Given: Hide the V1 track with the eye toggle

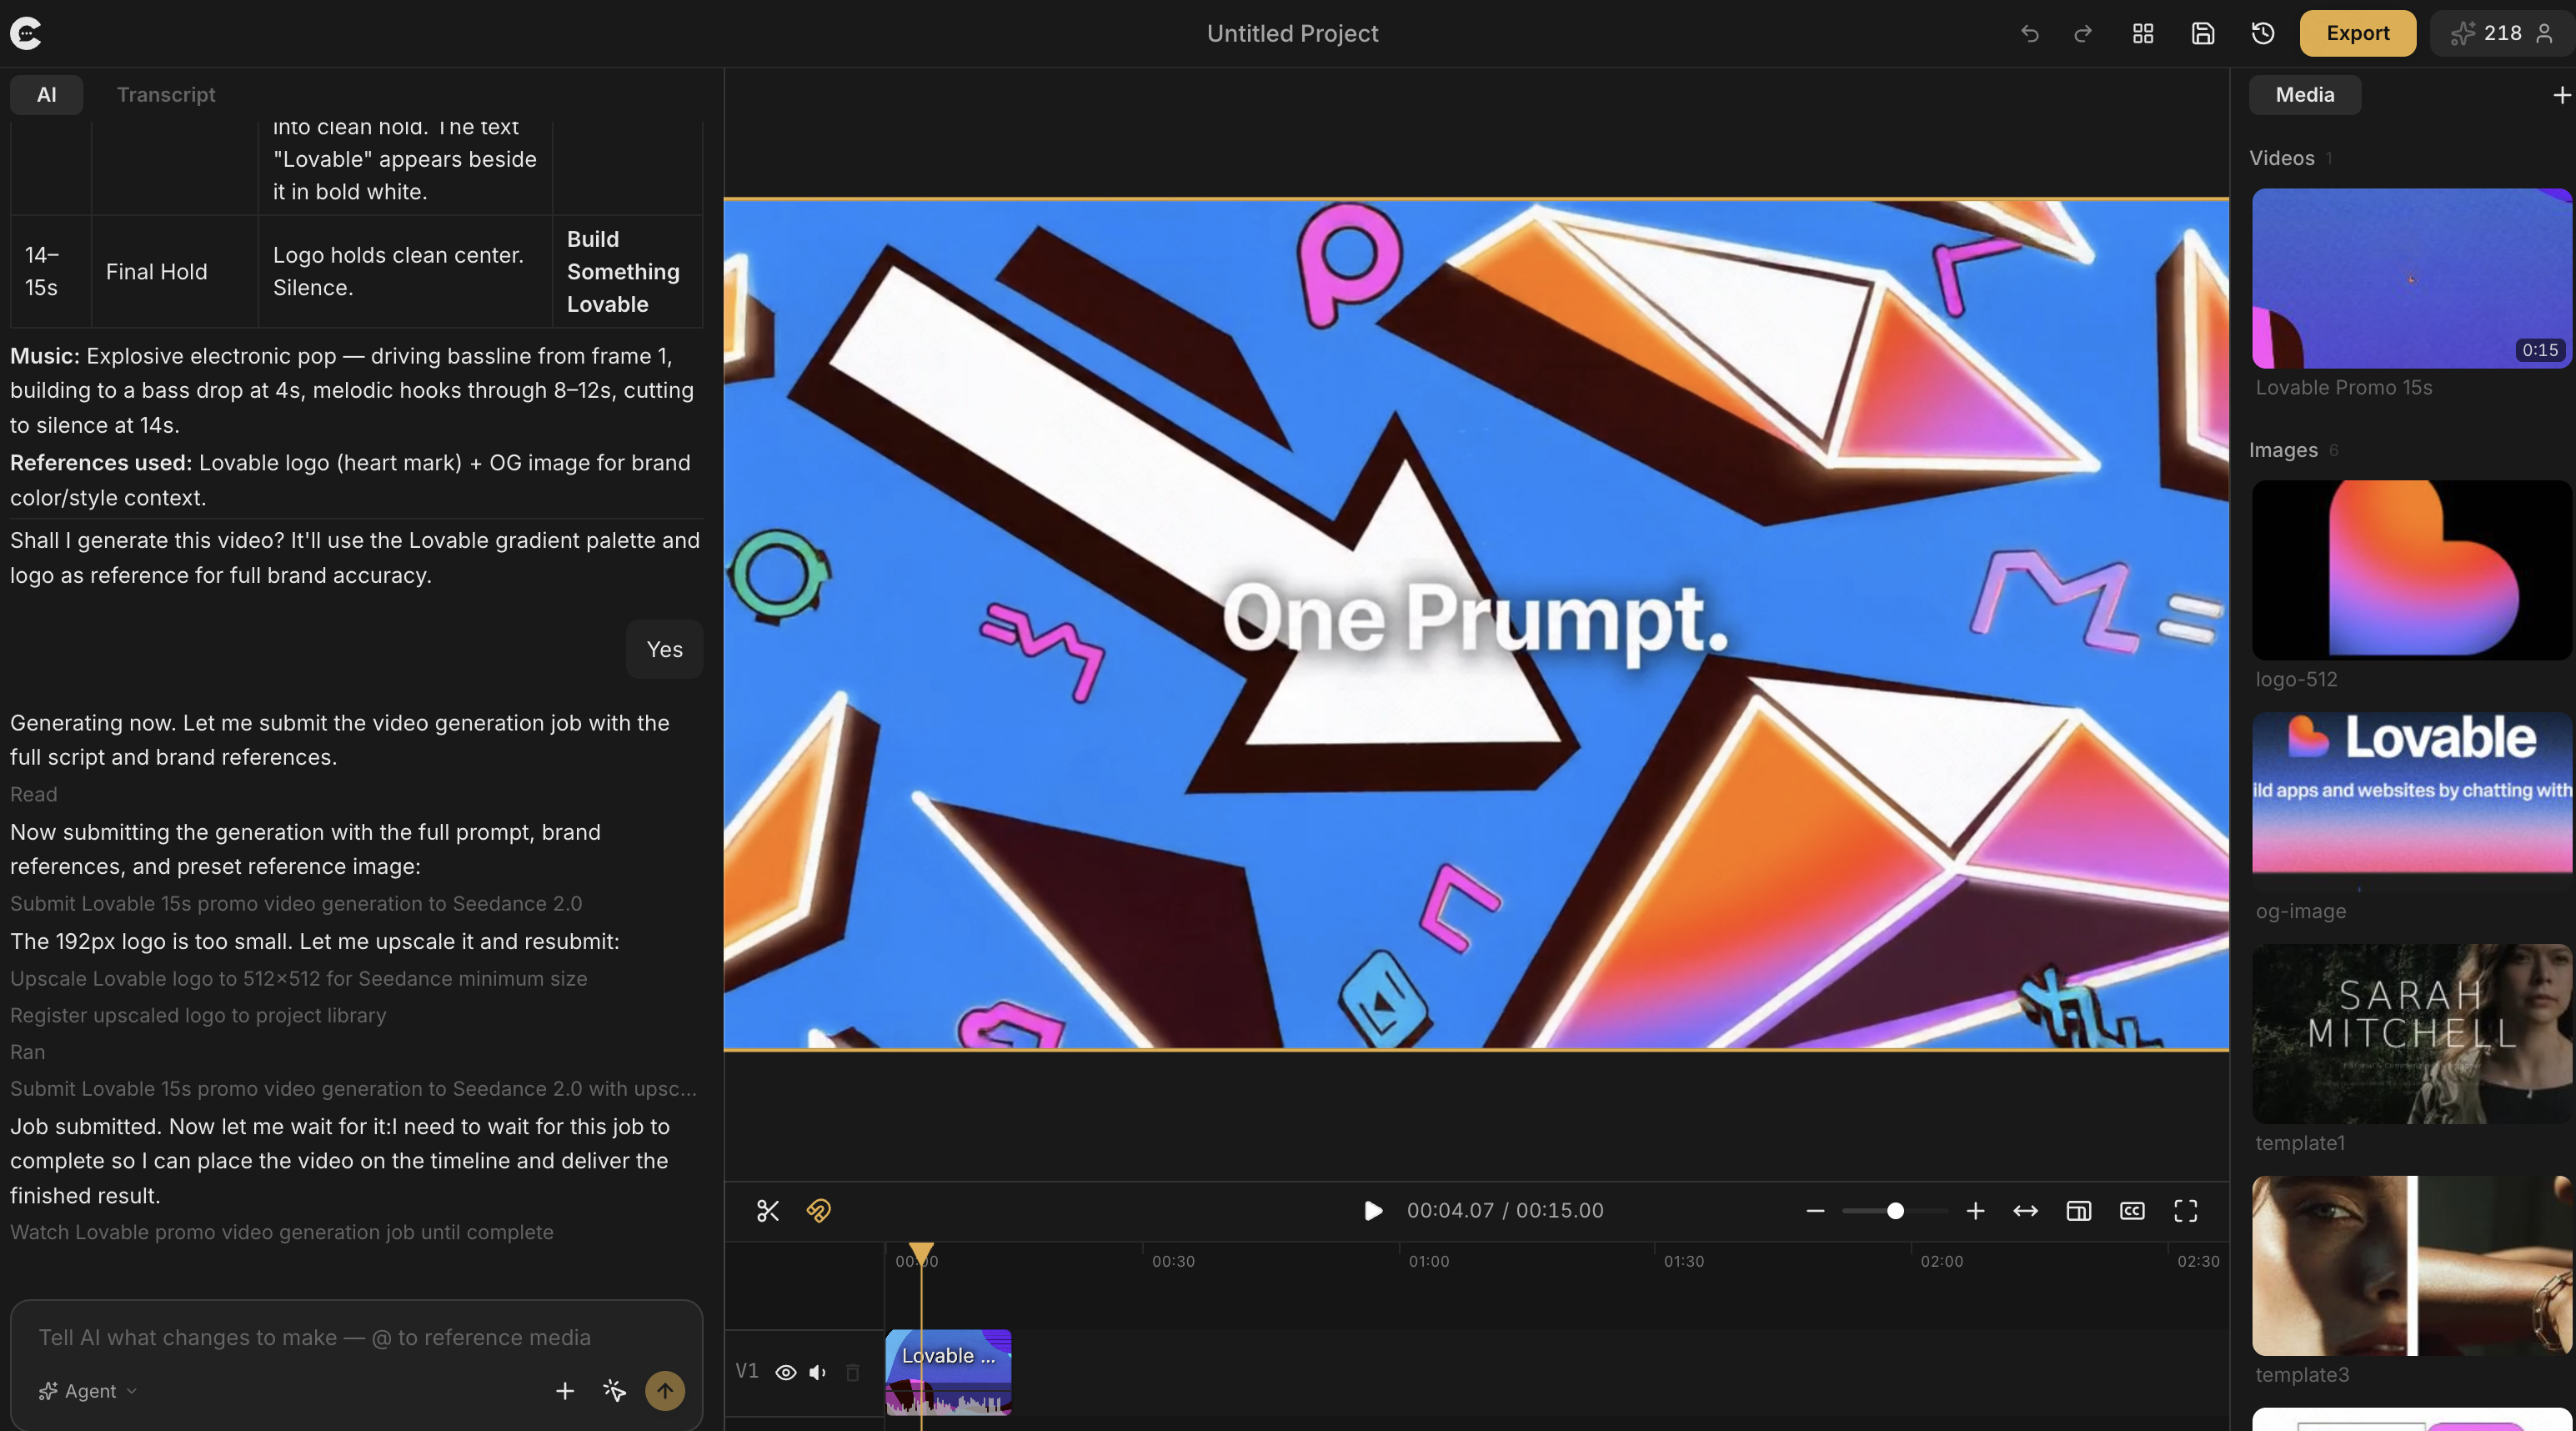Looking at the screenshot, I should pos(786,1372).
